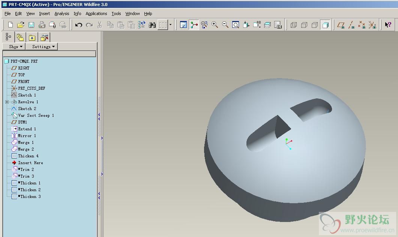This screenshot has width=398, height=237.
Task: Open the Help menu
Action: 148,14
